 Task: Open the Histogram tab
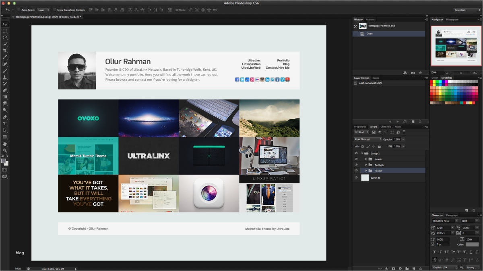click(452, 19)
